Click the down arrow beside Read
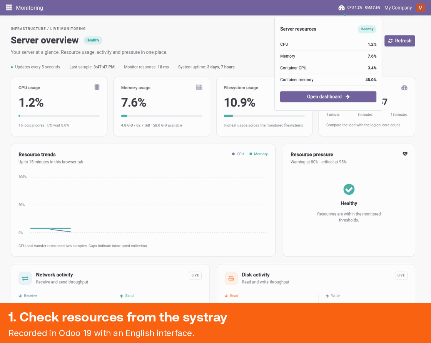This screenshot has height=343, width=431. [x=226, y=296]
